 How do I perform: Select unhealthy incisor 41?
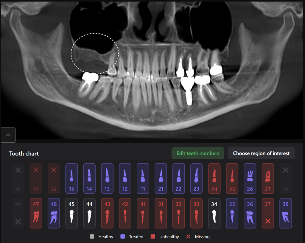143,213
